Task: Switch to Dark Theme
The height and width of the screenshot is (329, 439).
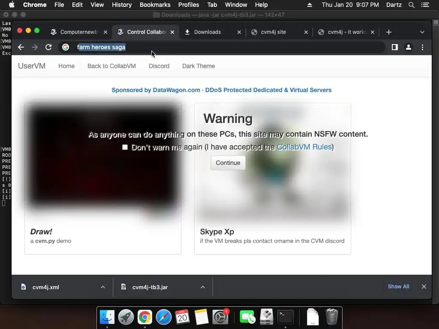Action: coord(198,66)
